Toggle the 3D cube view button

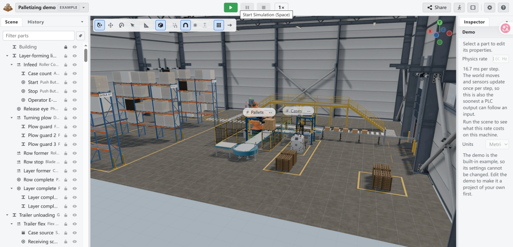point(160,25)
